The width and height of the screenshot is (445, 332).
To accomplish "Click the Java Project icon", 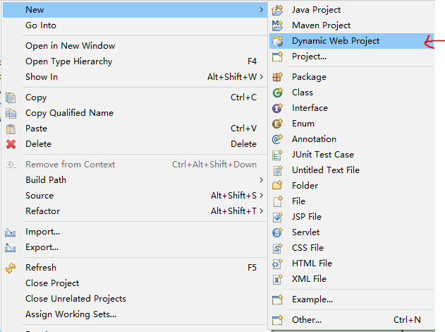I will (x=278, y=10).
